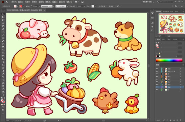Select the Magic Wand tool
The image size is (185, 122).
(x=3, y=20)
